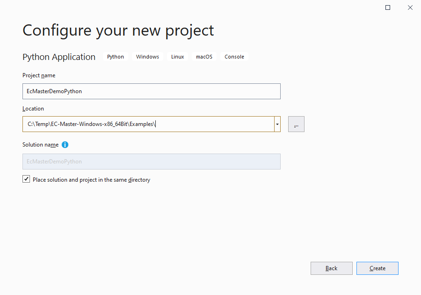This screenshot has width=421, height=295.
Task: Select the macOS platform tag
Action: (204, 57)
